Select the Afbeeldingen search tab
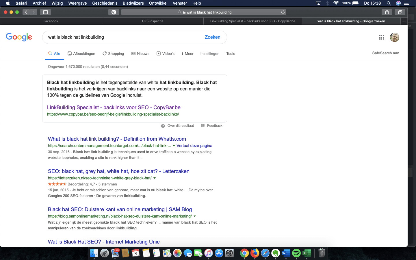416x260 pixels. (x=81, y=54)
